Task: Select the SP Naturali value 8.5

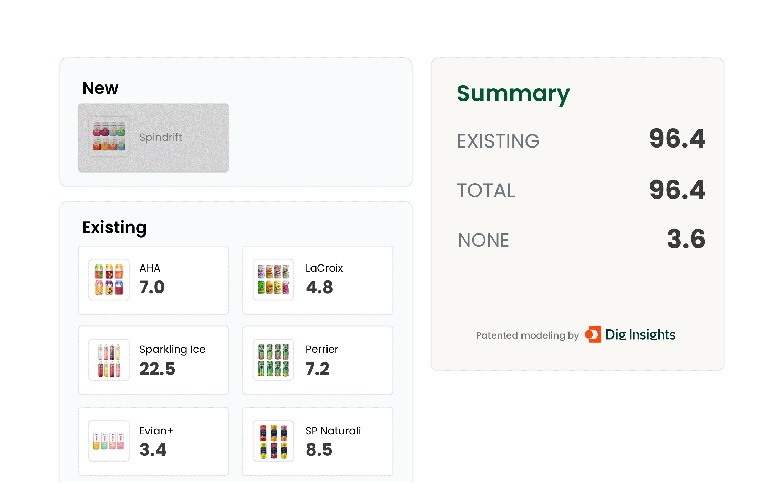Action: [x=319, y=449]
